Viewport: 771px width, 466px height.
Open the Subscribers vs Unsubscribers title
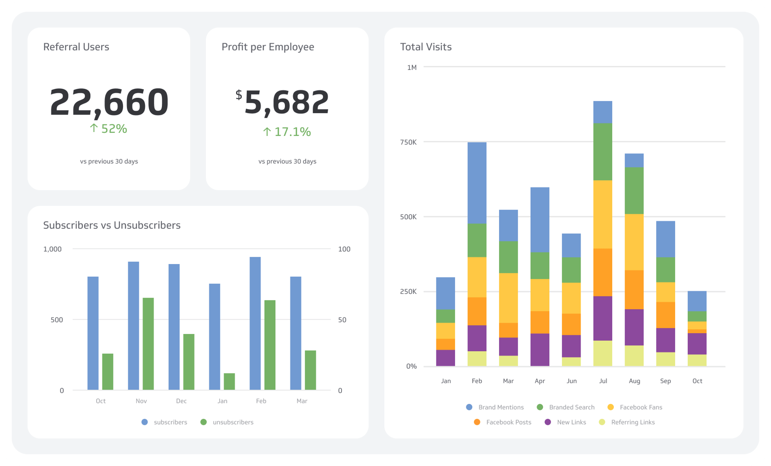112,225
